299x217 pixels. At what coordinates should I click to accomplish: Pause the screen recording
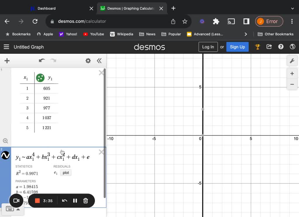pos(75,201)
